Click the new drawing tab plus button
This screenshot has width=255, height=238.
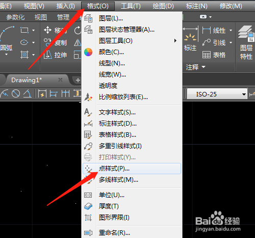point(78,80)
